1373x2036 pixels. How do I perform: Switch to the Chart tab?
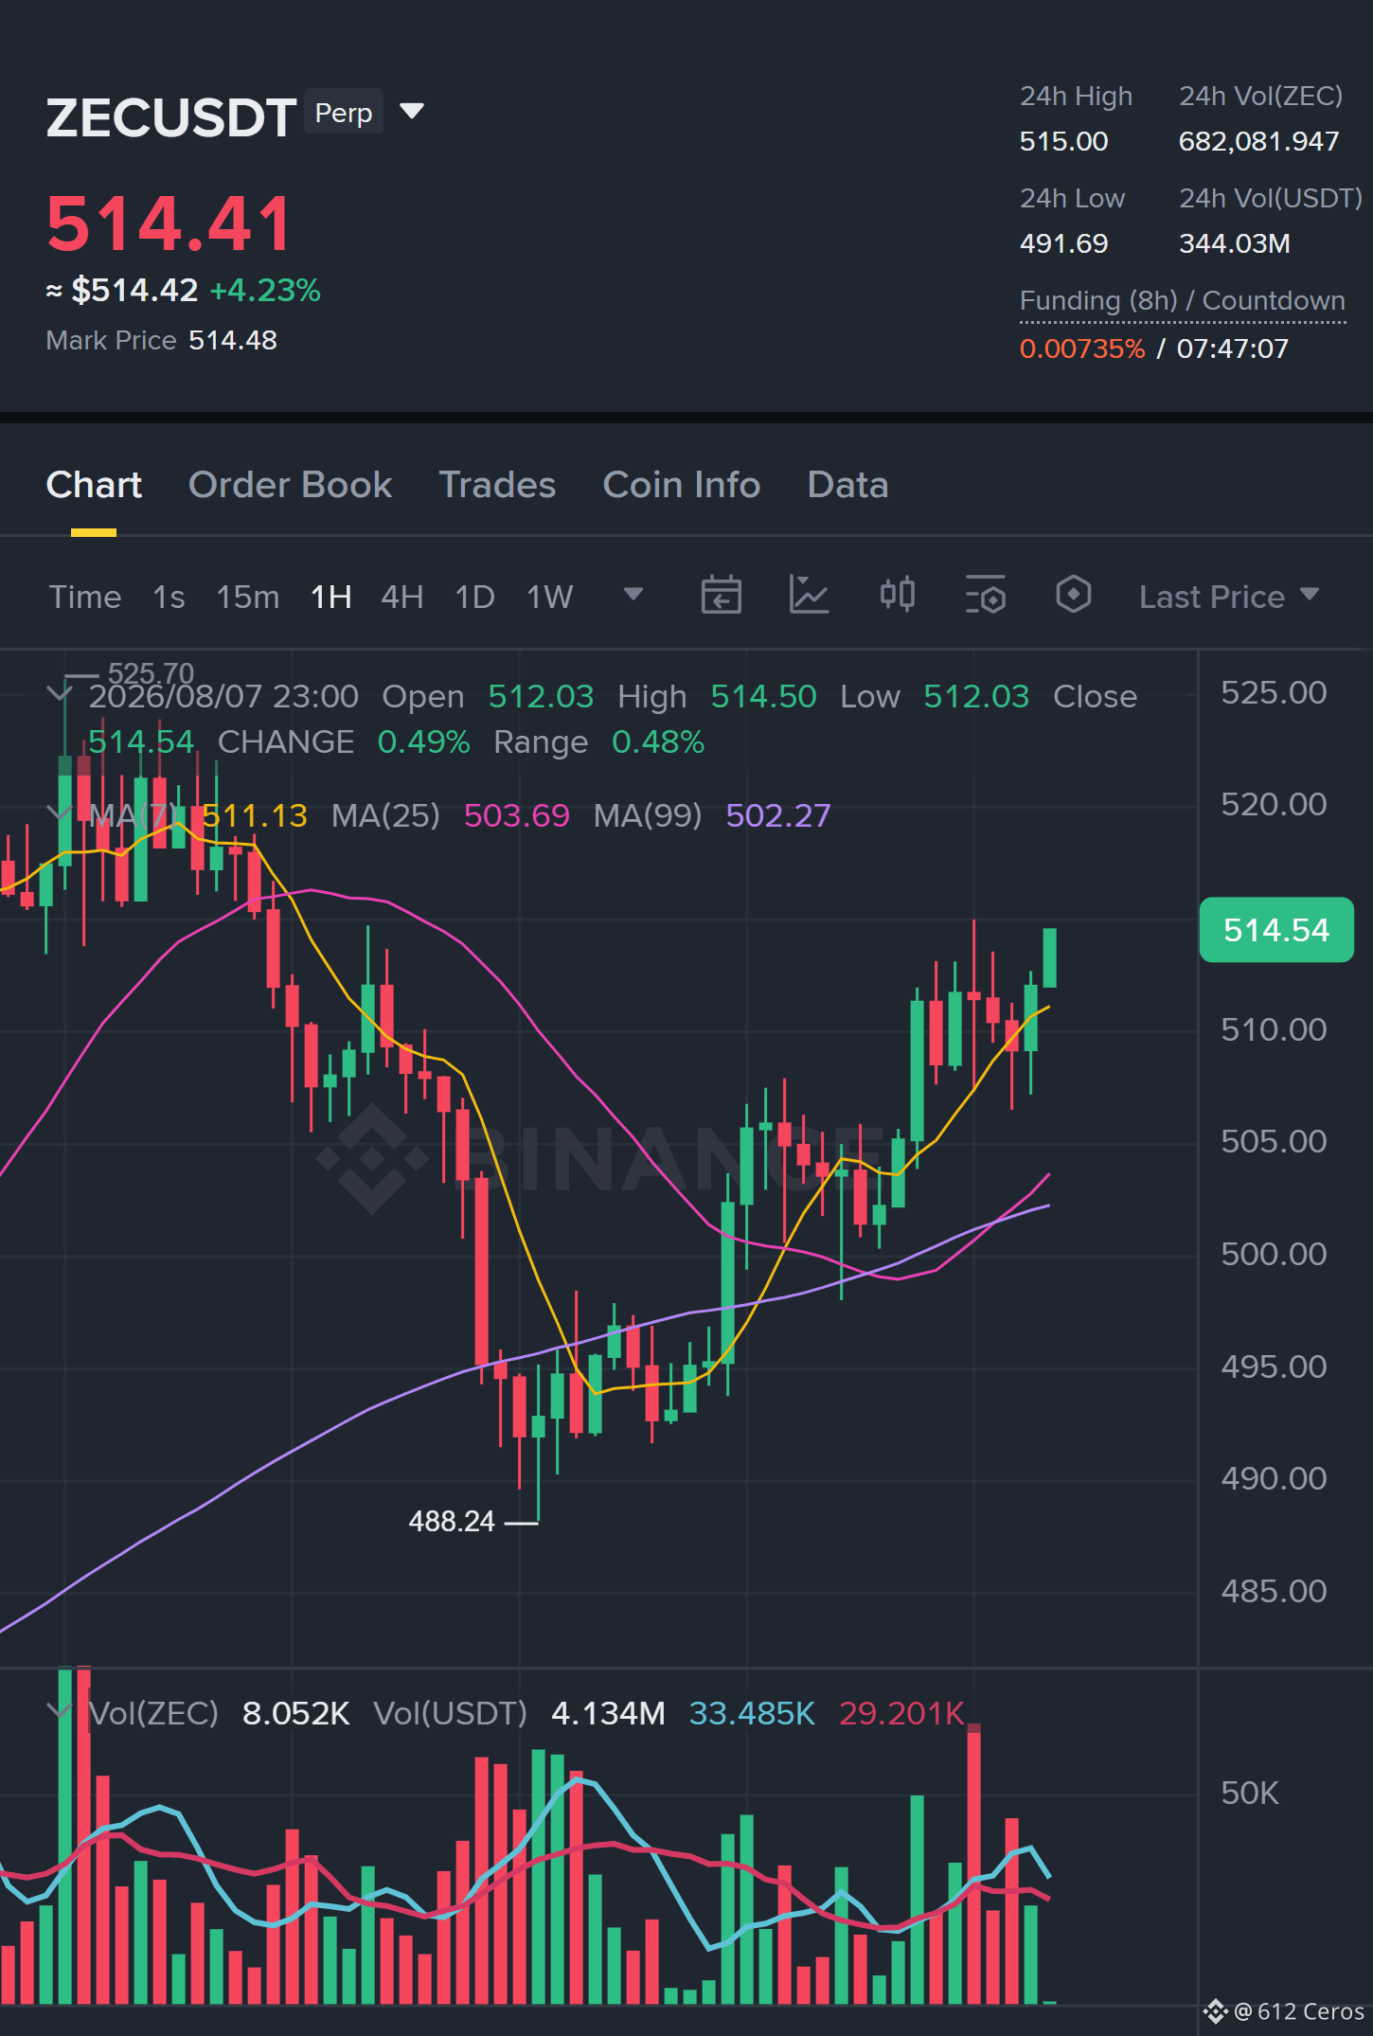coord(94,485)
